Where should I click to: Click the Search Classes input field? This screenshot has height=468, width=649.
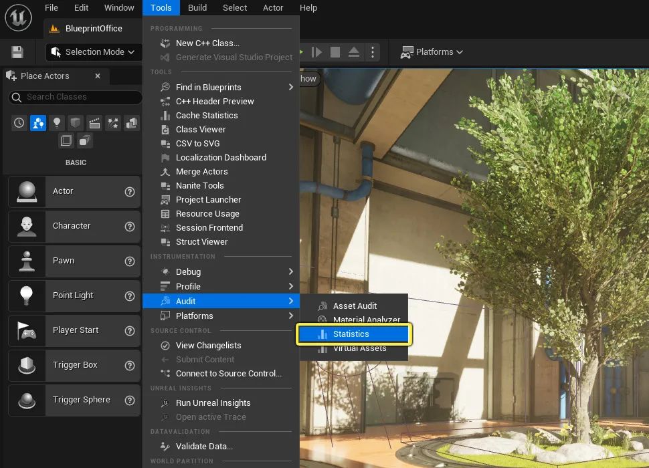76,97
